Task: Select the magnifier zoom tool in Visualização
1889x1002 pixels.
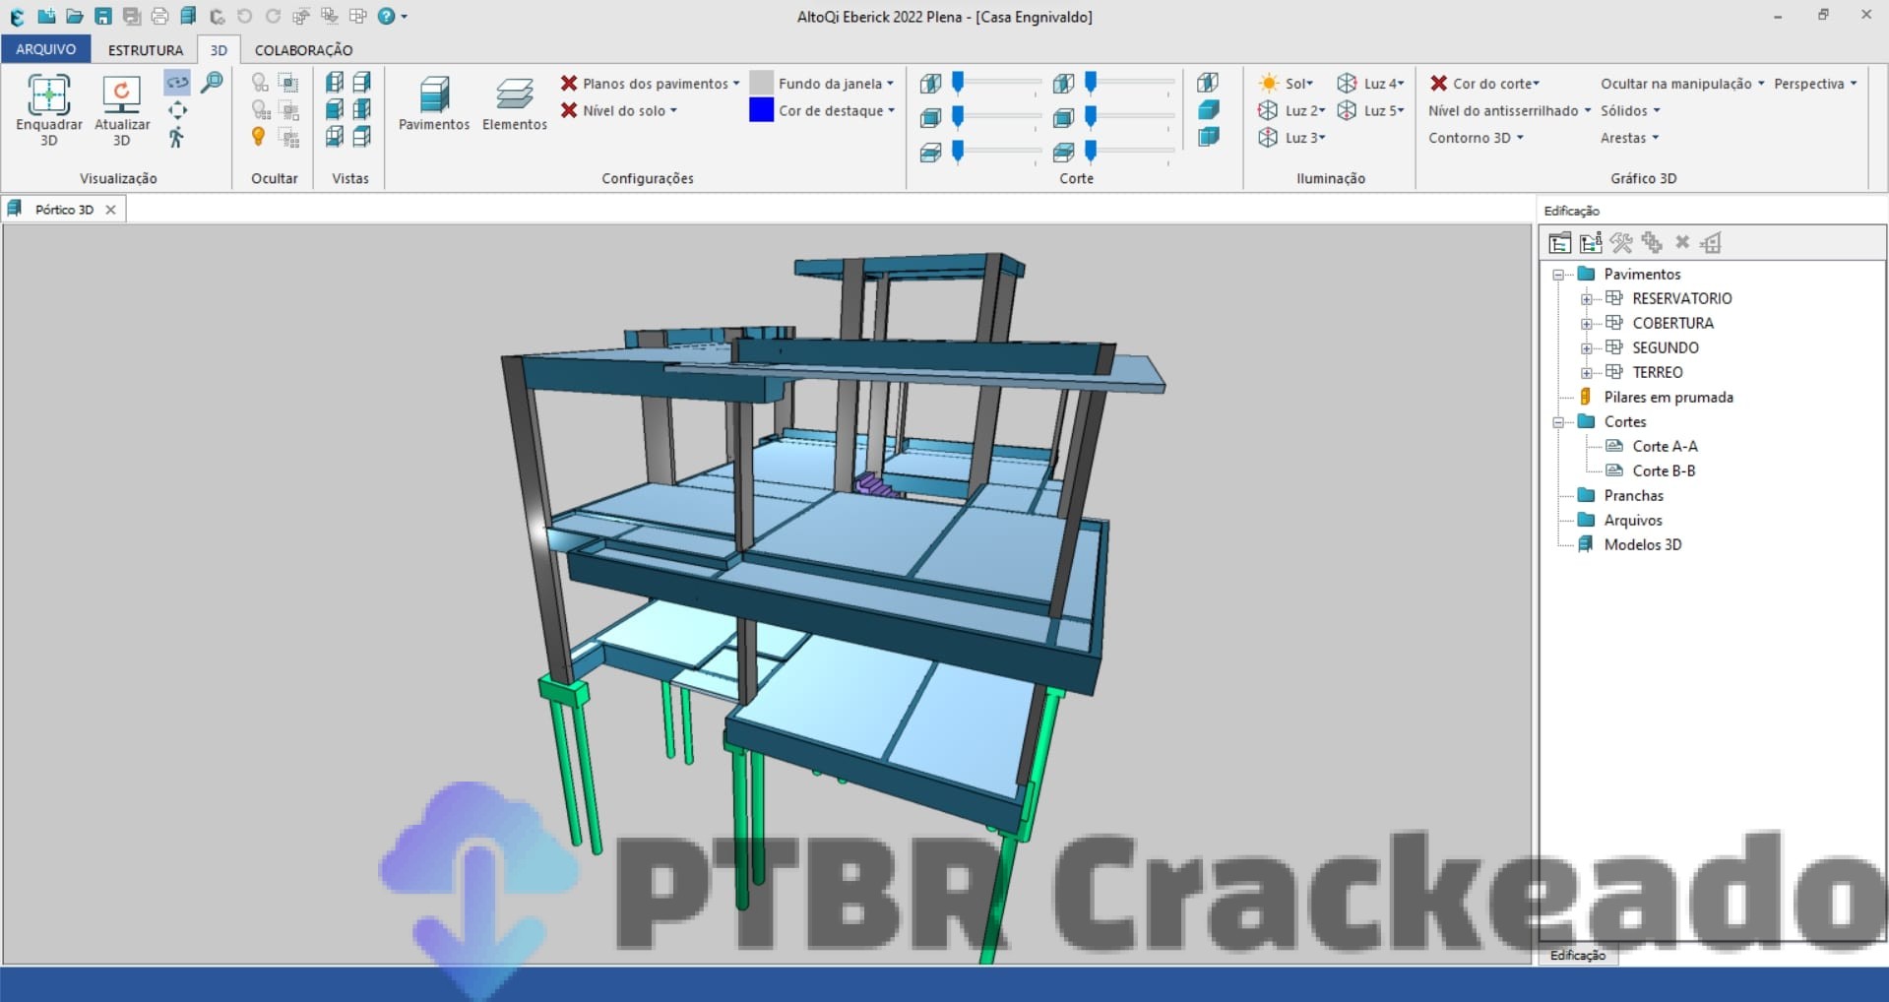Action: (212, 83)
